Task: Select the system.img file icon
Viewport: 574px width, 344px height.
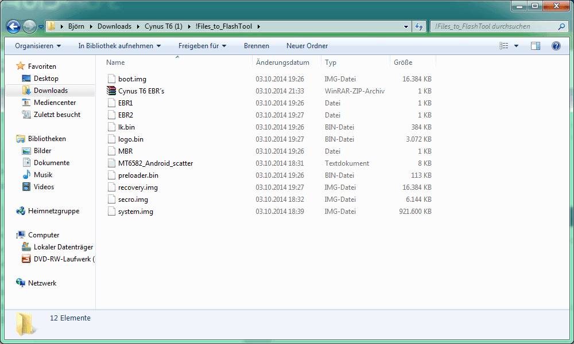Action: (x=112, y=212)
